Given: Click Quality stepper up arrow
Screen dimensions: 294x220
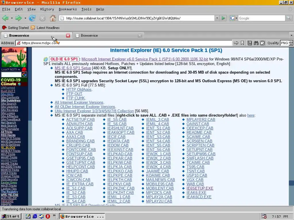Looking at the screenshot, I should coord(291,42).
